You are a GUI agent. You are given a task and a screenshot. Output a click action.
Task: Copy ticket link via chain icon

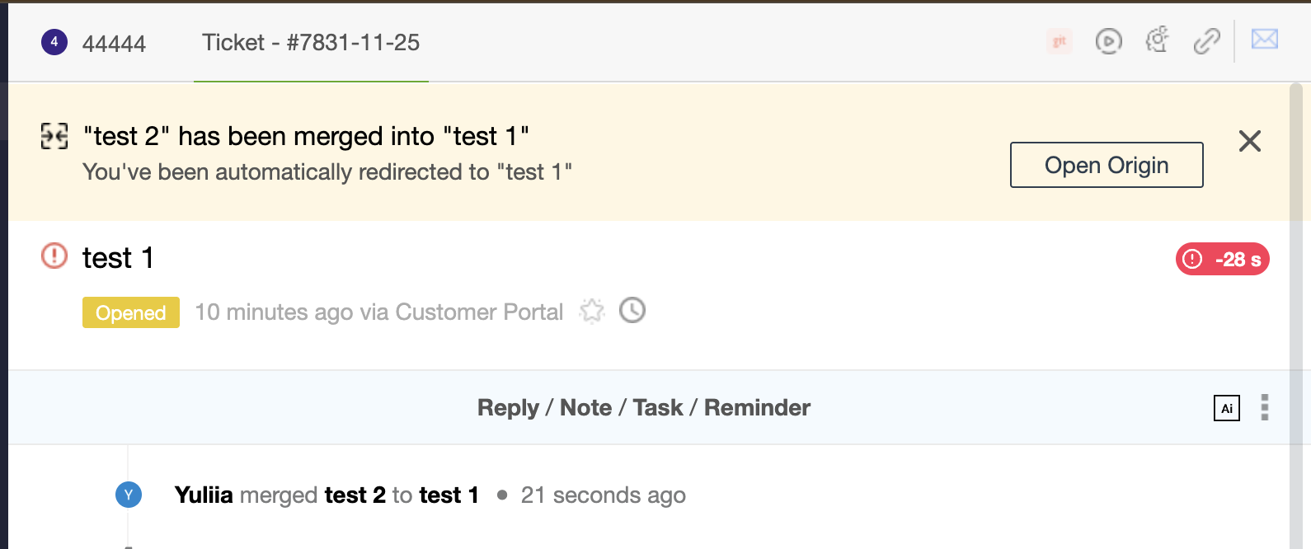[1206, 40]
